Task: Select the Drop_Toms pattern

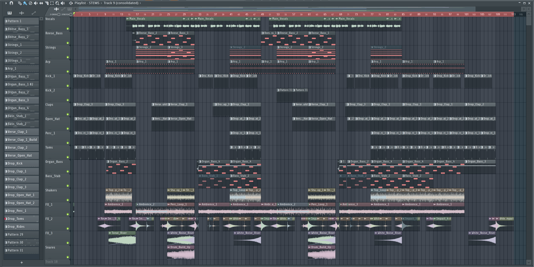Action: (22, 219)
